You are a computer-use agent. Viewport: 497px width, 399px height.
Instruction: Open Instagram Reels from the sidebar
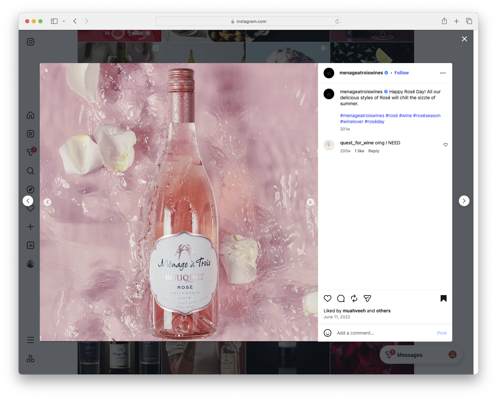30,134
